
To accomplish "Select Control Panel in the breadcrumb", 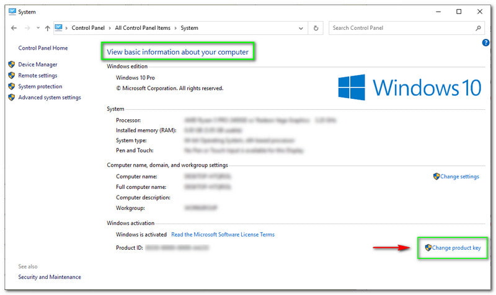I will [88, 28].
